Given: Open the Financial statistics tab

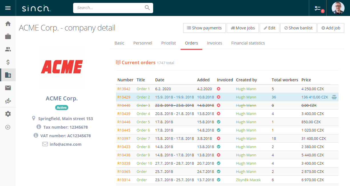Looking at the screenshot, I should point(248,43).
